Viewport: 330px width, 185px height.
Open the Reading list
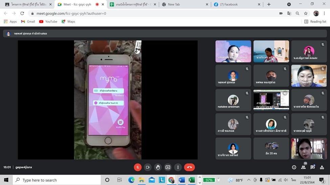[315, 21]
